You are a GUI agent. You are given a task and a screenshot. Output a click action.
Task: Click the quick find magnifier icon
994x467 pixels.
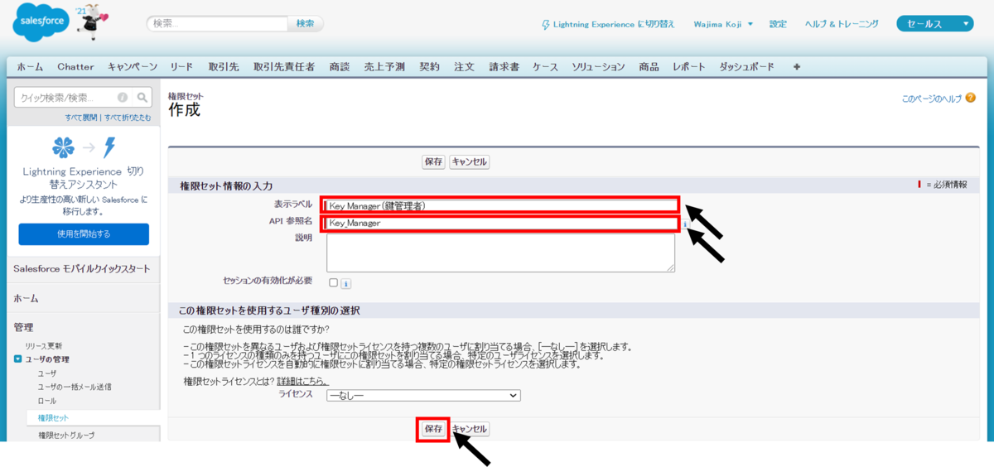coord(142,97)
